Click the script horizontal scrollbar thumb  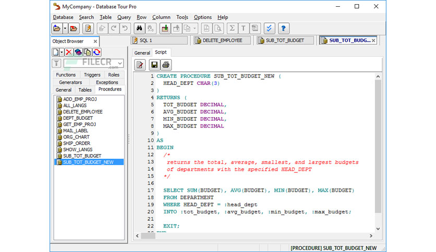pos(148,236)
